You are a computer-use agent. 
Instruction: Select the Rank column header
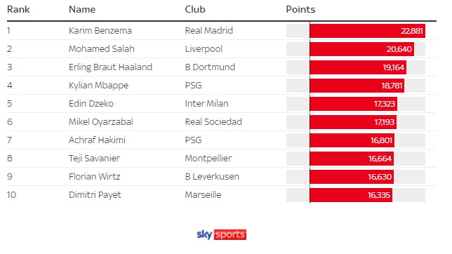18,9
